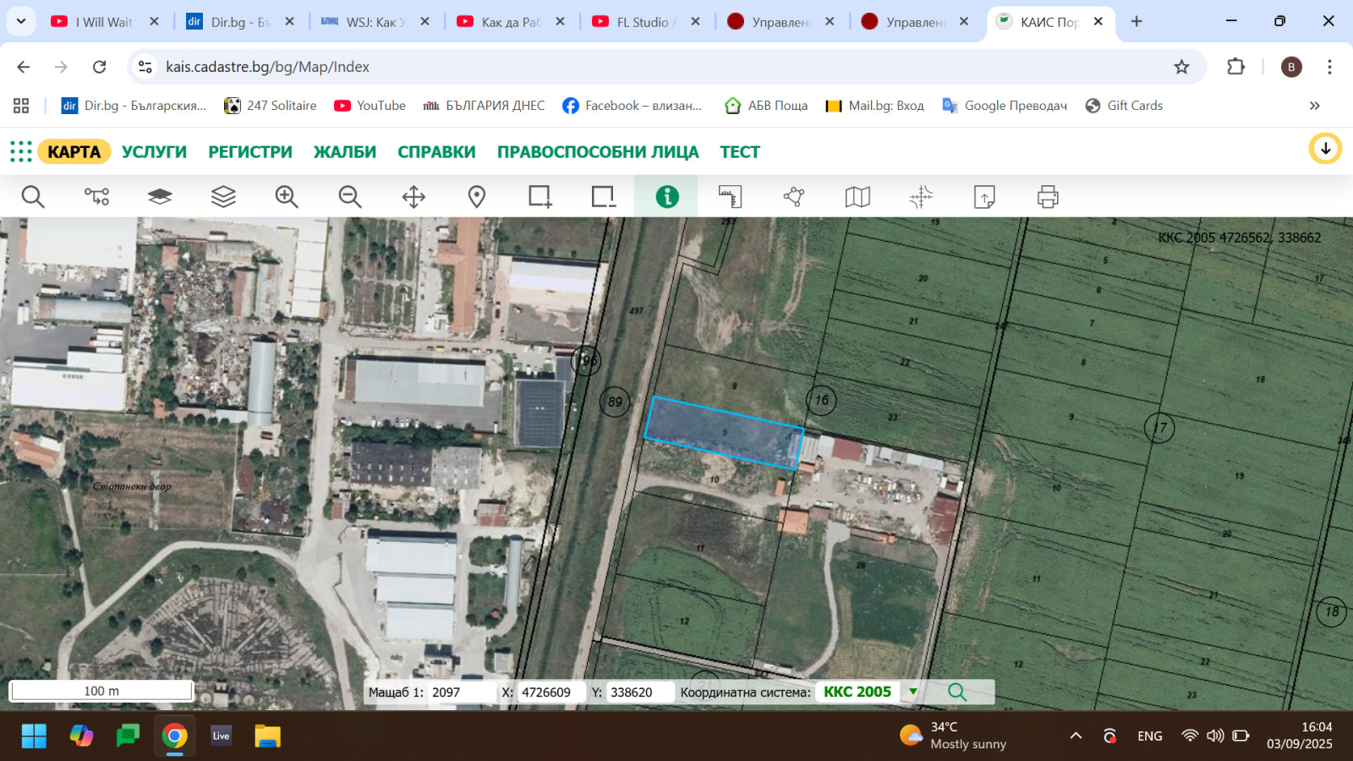Activate the pan tool
Image resolution: width=1353 pixels, height=761 pixels.
point(413,196)
